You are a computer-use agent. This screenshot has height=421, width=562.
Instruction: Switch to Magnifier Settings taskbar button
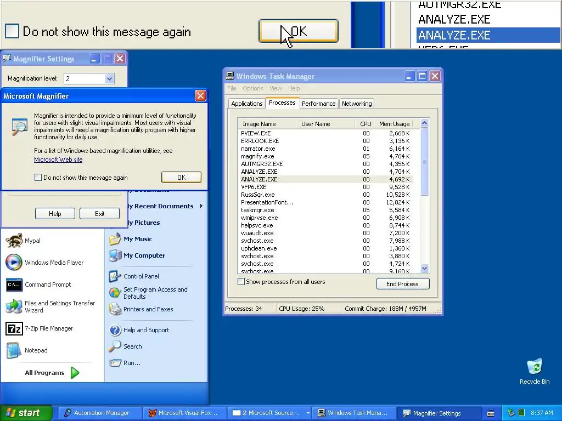click(x=439, y=413)
